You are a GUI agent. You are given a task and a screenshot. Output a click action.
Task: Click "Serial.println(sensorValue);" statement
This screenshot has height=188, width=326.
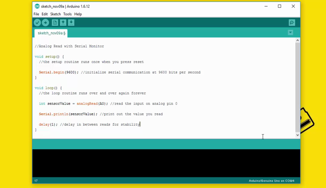[x=68, y=114]
